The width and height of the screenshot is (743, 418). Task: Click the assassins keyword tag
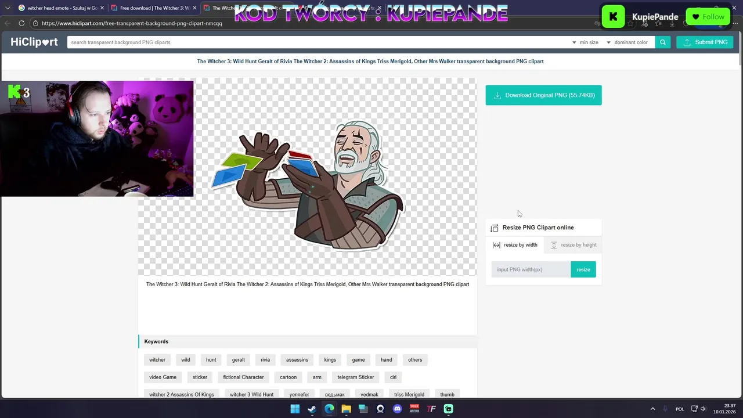[x=297, y=360]
